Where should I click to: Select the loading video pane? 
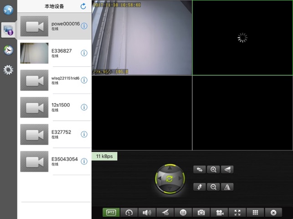pos(242,38)
